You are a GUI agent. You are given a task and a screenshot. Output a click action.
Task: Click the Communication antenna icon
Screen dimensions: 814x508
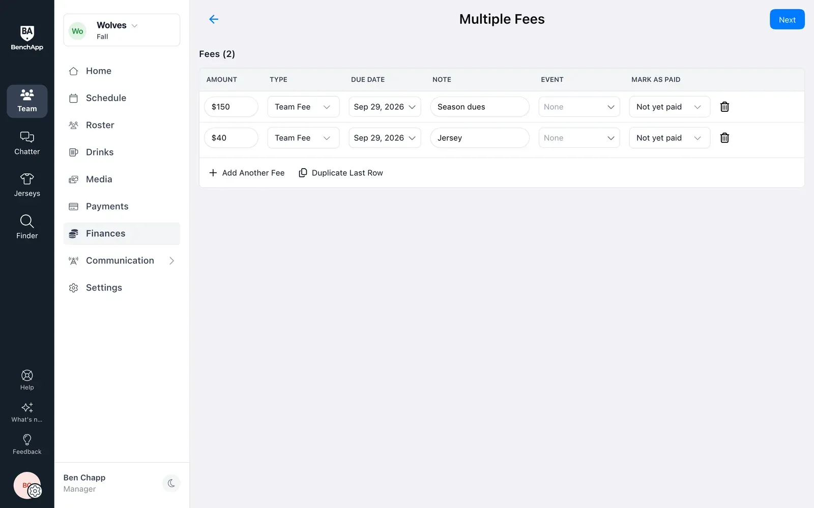click(73, 261)
